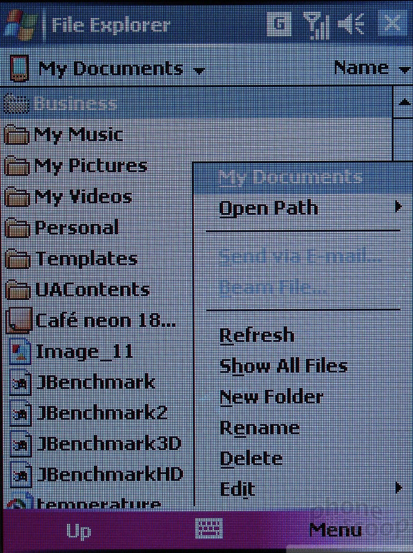The width and height of the screenshot is (413, 553).
Task: Tap the Menu softkey button
Action: [x=335, y=529]
